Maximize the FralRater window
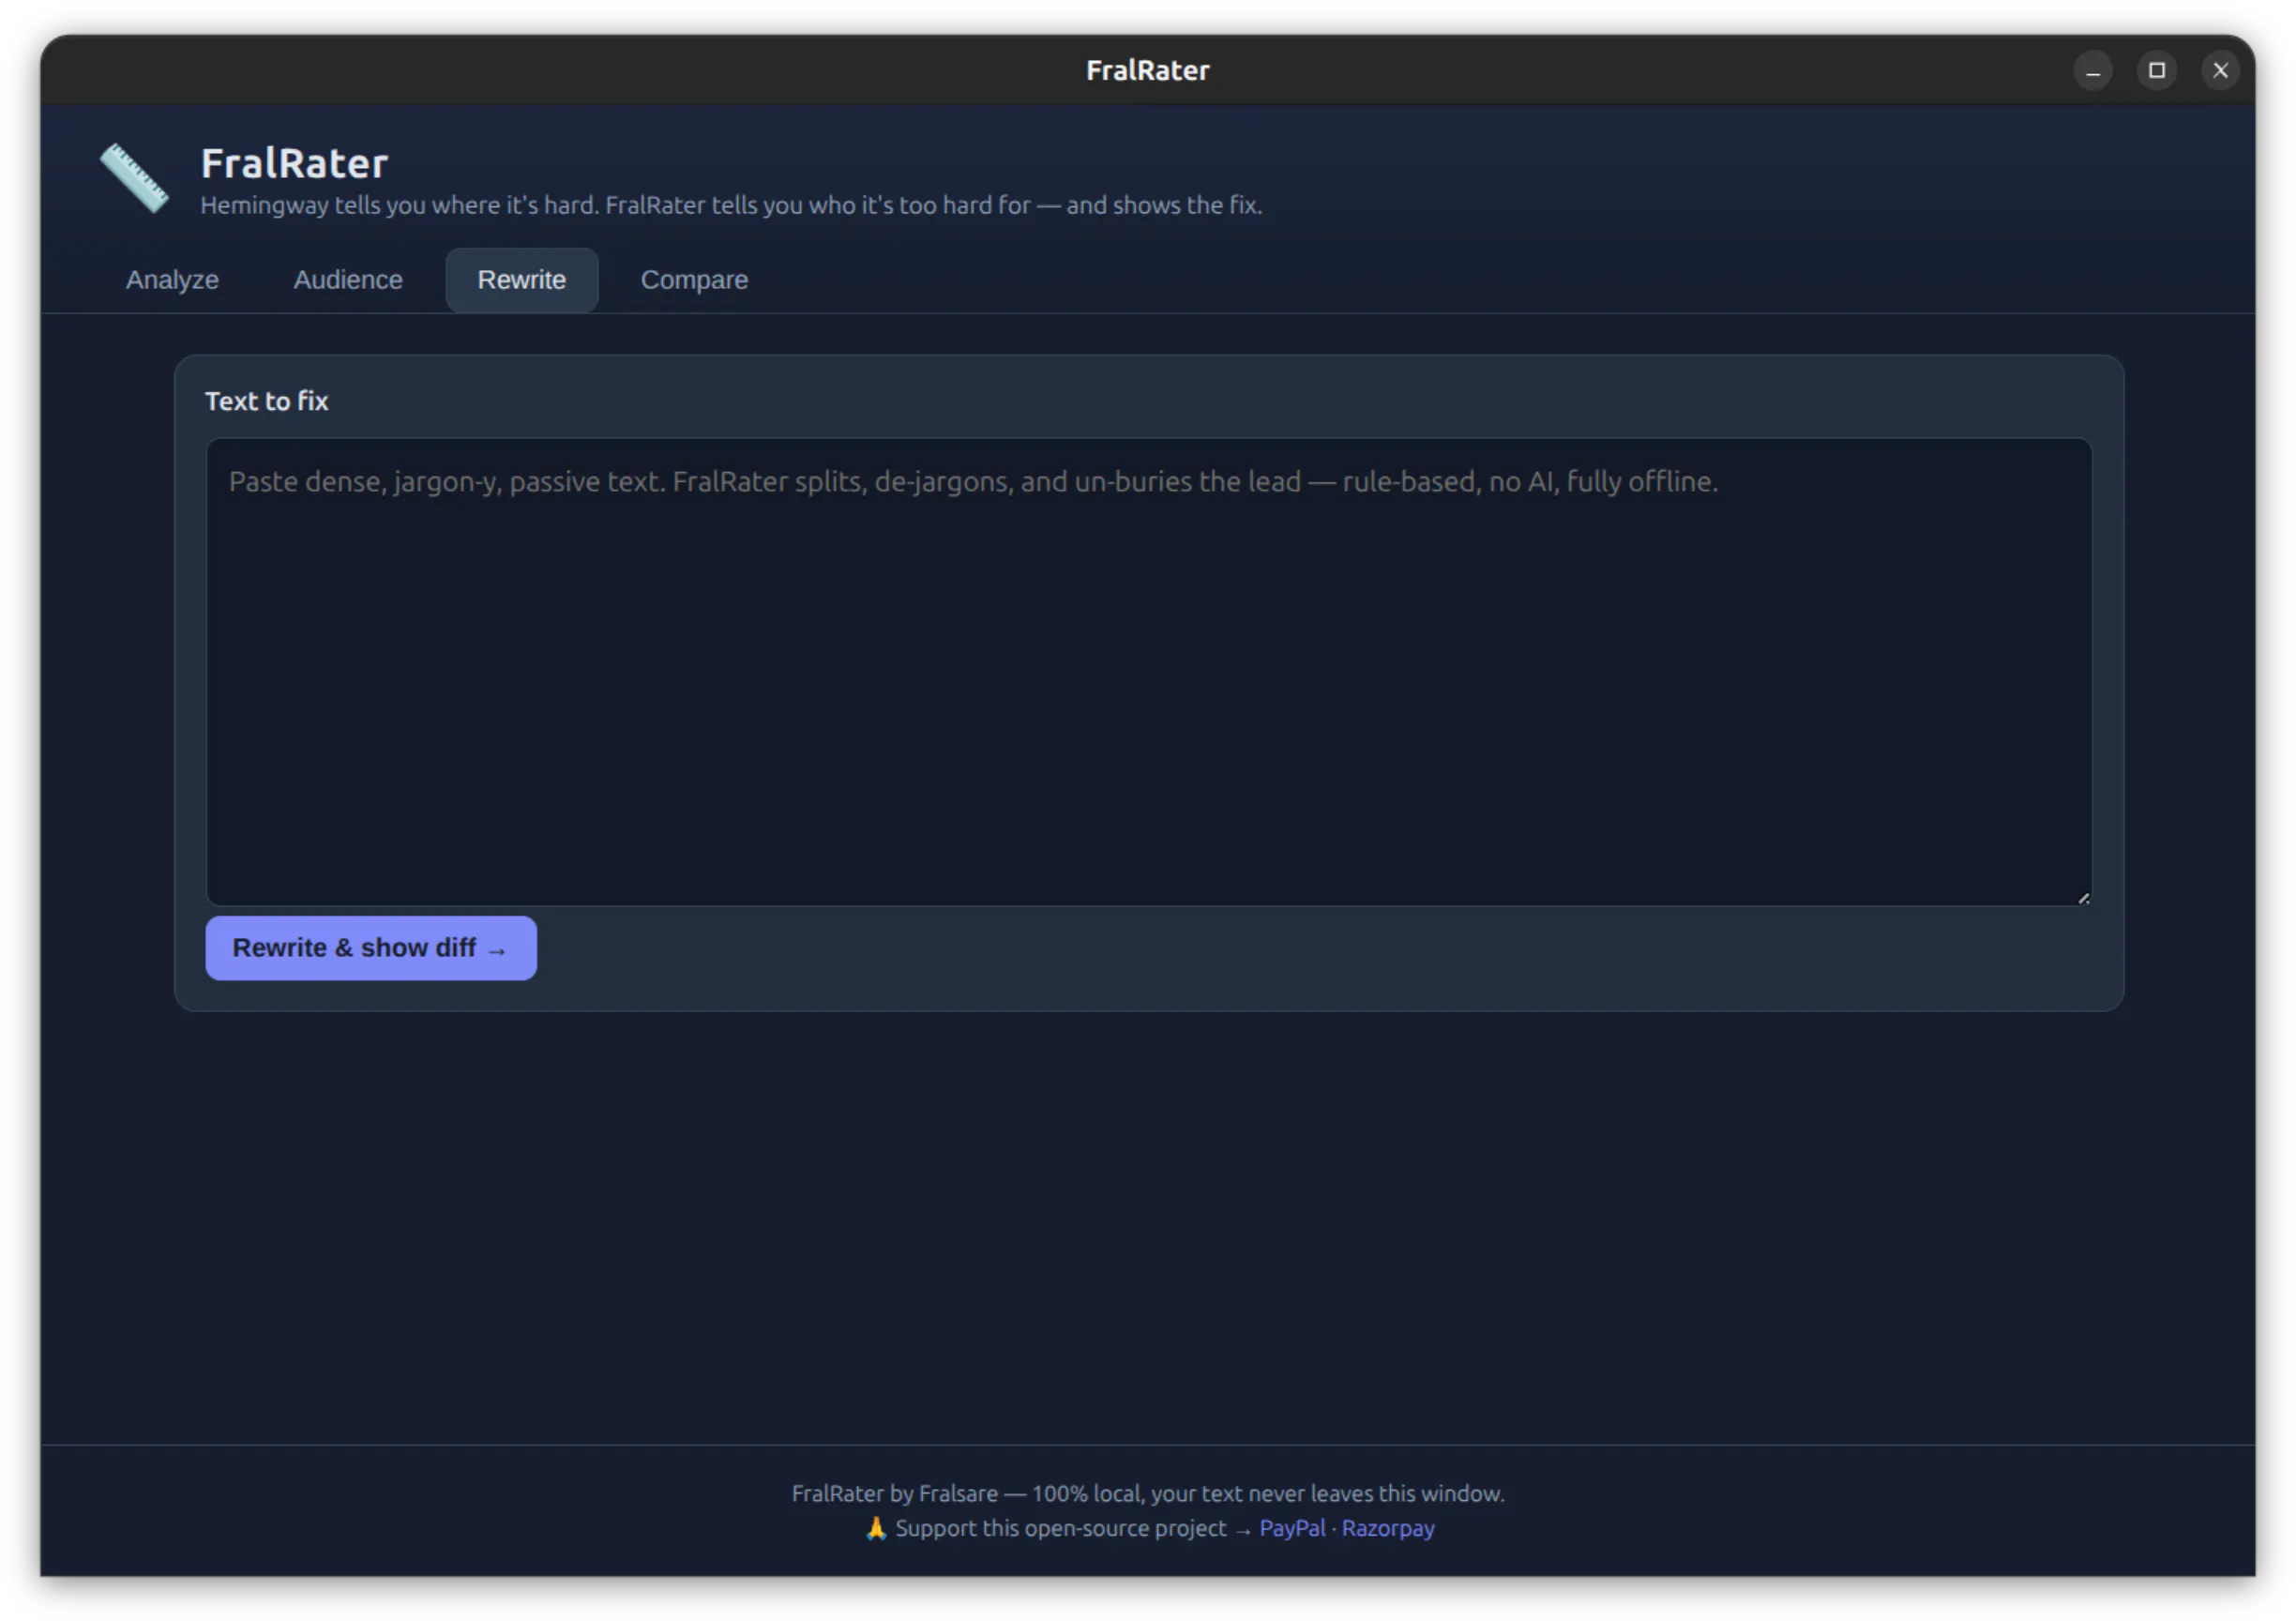Screen dimensions: 2296x1621 (x=2157, y=71)
